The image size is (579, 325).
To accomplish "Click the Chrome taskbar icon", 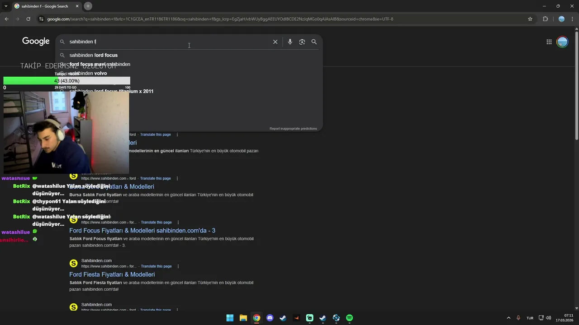I will [x=256, y=318].
